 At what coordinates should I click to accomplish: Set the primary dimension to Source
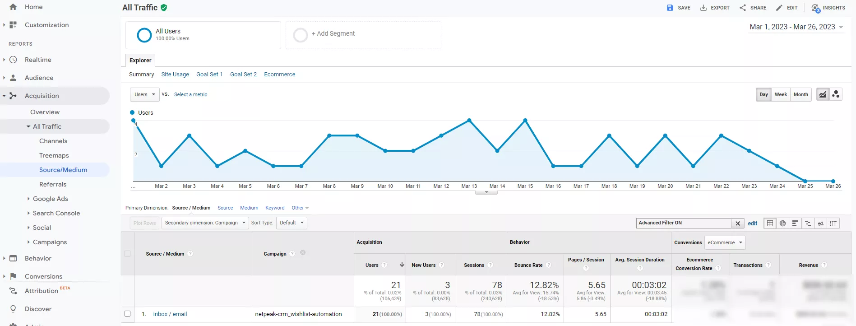tap(225, 208)
